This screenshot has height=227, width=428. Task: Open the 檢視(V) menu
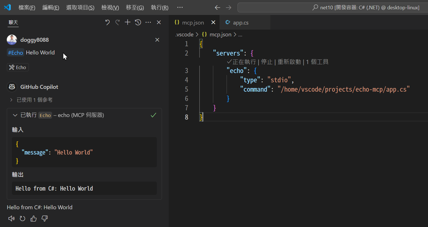pos(110,8)
